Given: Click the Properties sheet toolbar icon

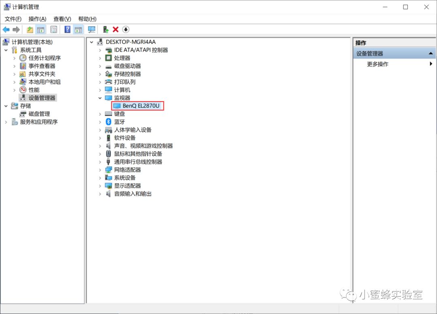Looking at the screenshot, I should [53, 30].
